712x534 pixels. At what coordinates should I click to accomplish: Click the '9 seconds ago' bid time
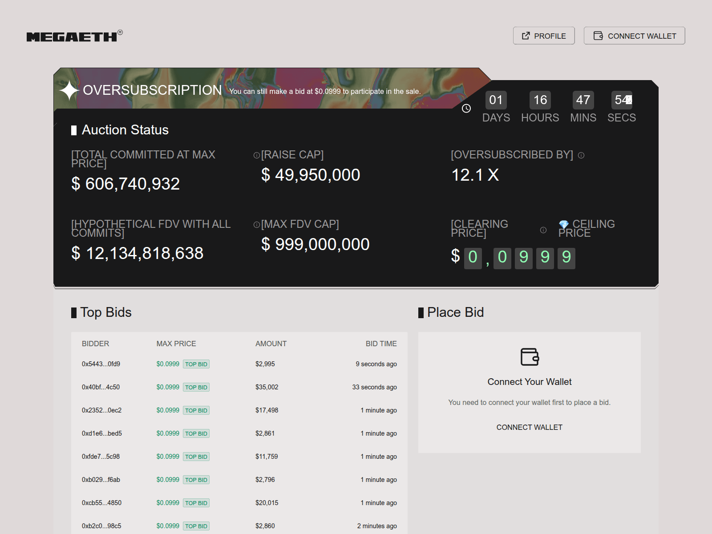tap(376, 364)
